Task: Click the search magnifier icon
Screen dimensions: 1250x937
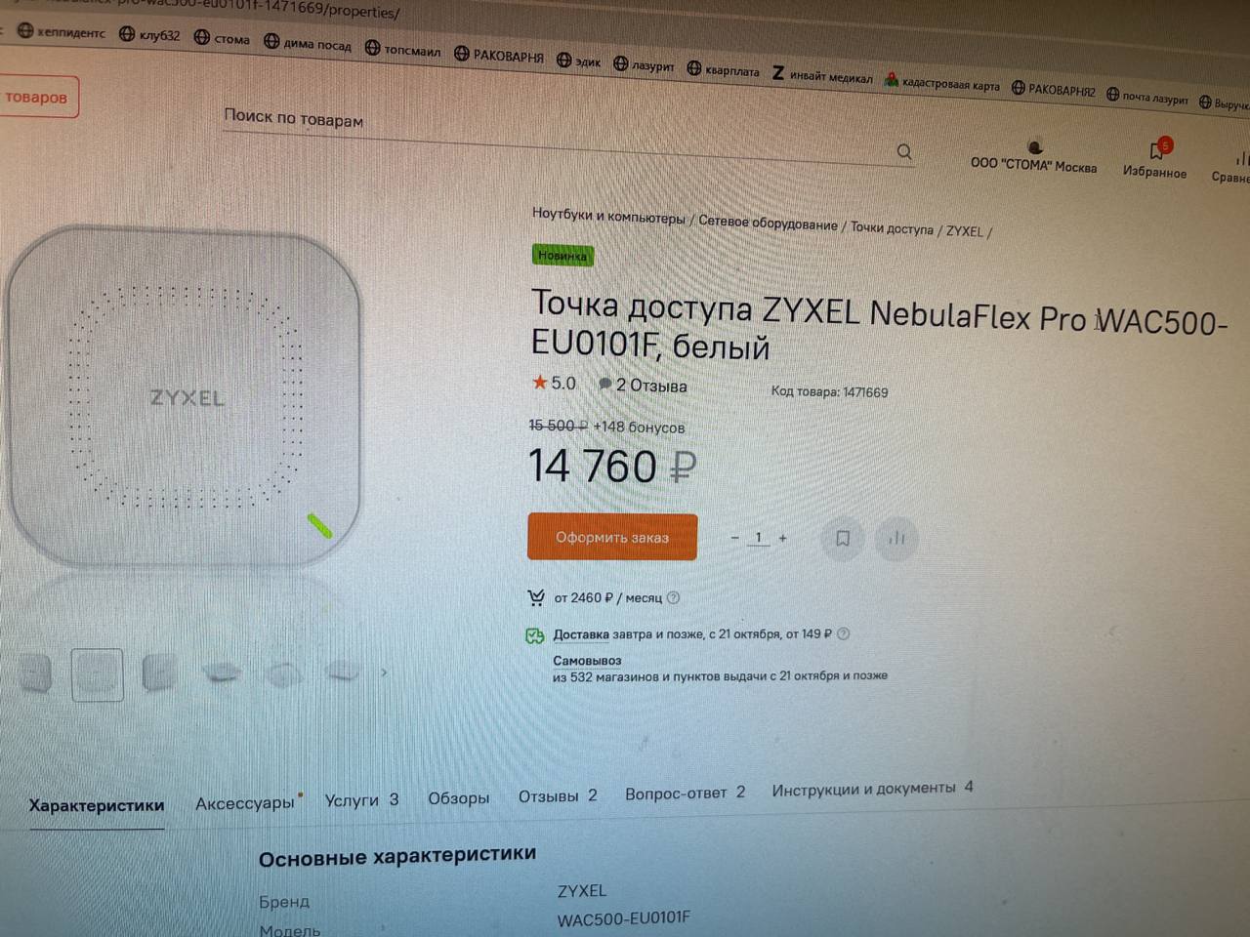Action: [x=904, y=151]
